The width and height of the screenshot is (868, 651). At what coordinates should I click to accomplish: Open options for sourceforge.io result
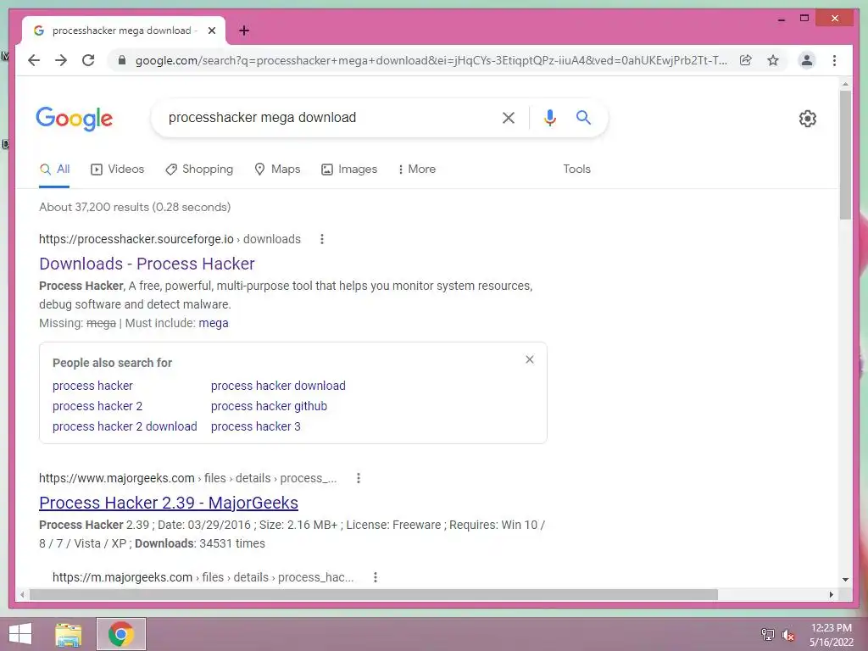[321, 239]
